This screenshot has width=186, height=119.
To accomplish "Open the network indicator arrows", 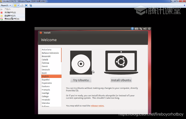I will tap(141, 29).
